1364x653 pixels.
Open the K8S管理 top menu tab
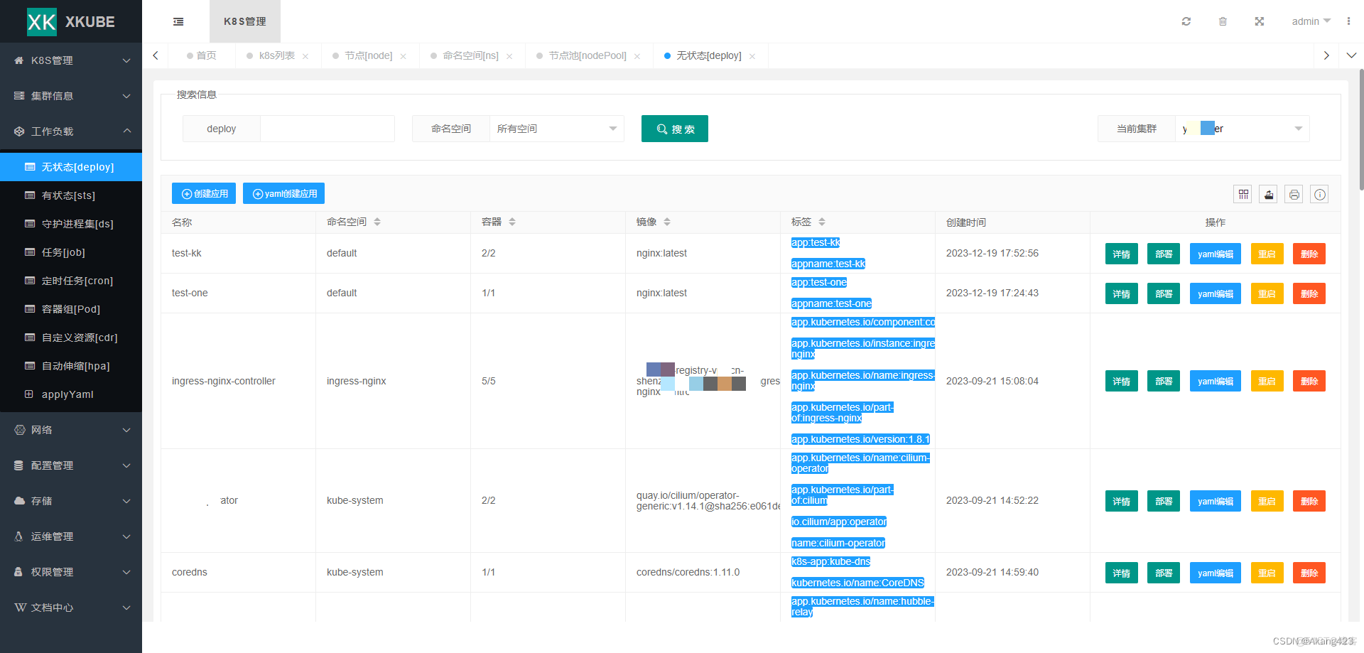tap(245, 21)
